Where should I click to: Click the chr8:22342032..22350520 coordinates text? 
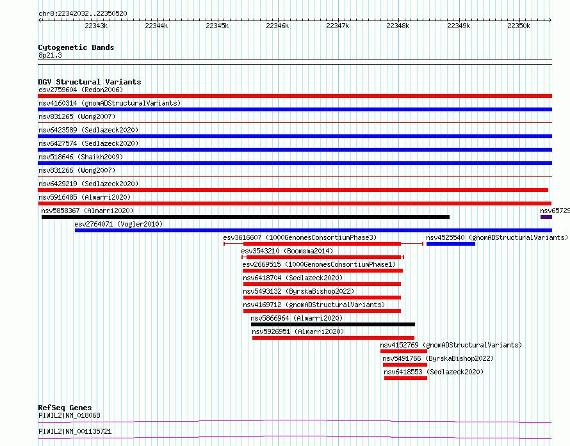83,14
